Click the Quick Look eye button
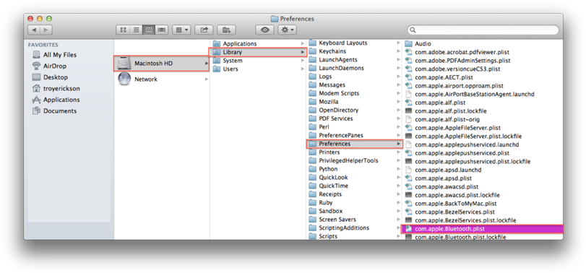586x273 pixels. [265, 30]
